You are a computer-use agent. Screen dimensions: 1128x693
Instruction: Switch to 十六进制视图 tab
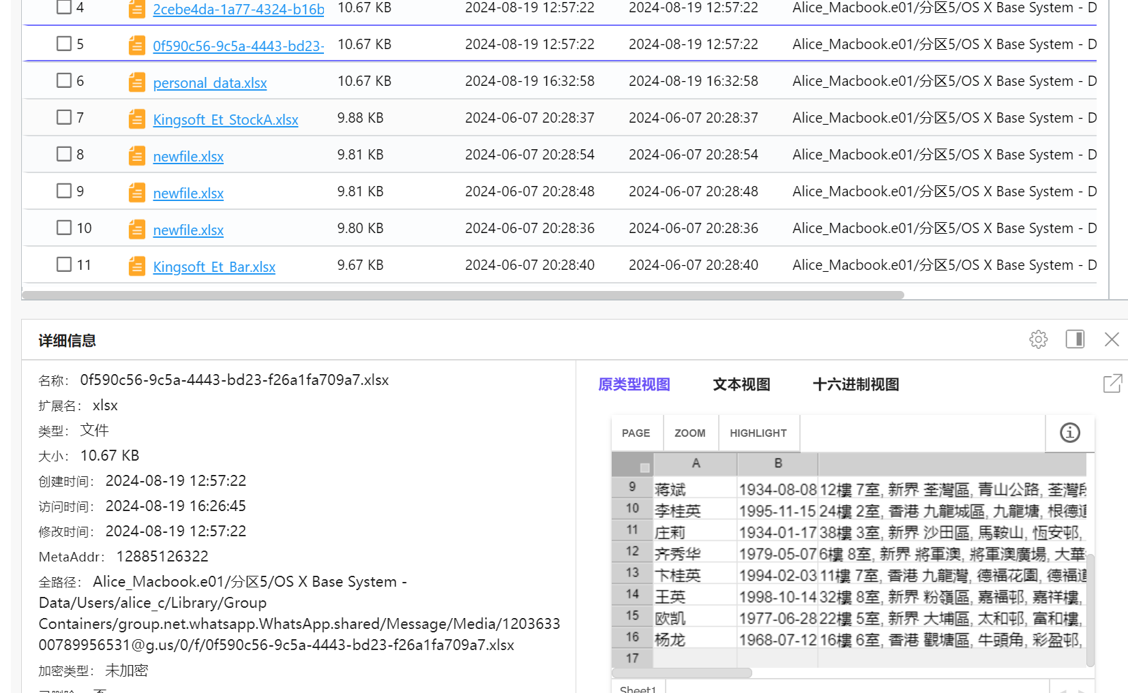coord(856,384)
